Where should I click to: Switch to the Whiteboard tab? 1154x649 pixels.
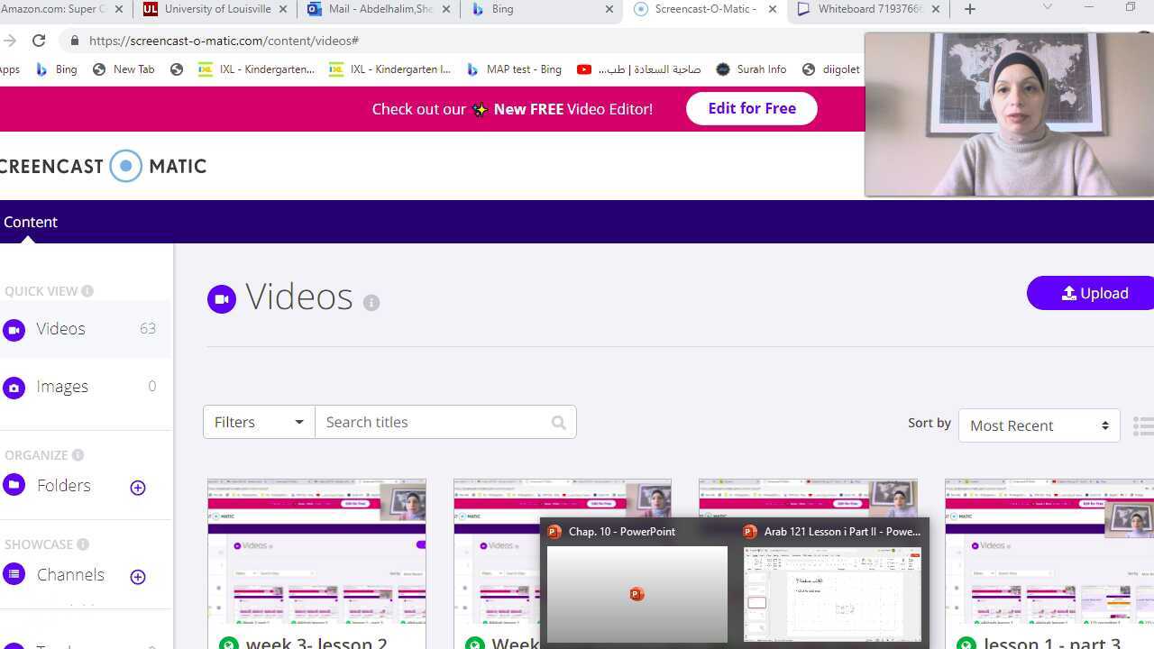[869, 9]
